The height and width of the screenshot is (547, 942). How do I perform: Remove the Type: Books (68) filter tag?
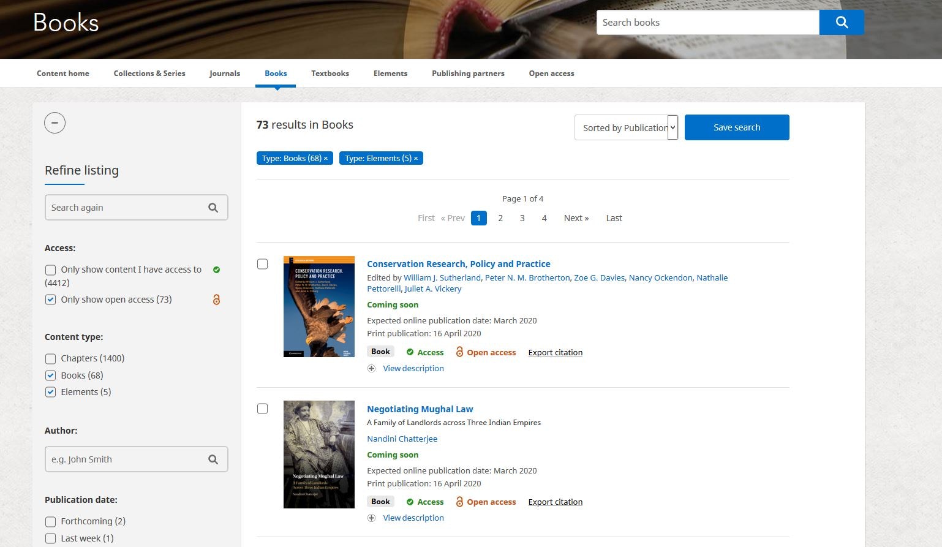point(326,159)
